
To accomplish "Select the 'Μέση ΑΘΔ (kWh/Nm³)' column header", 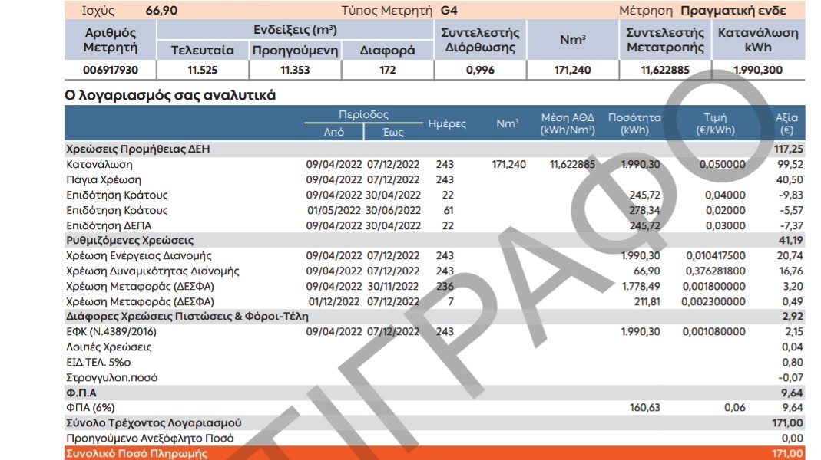I will (568, 124).
